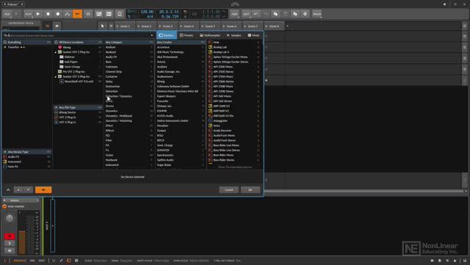Filter by Instrument device type
This screenshot has height=265, width=470.
coord(27,161)
